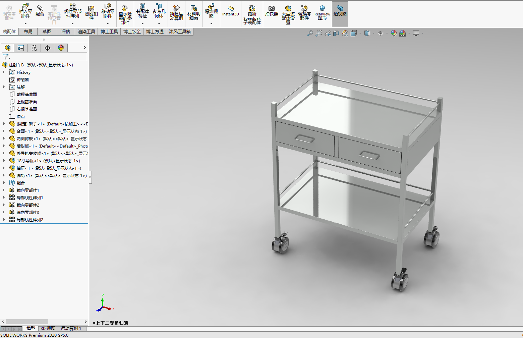Select the 台面<1> tabletop component

click(x=48, y=131)
